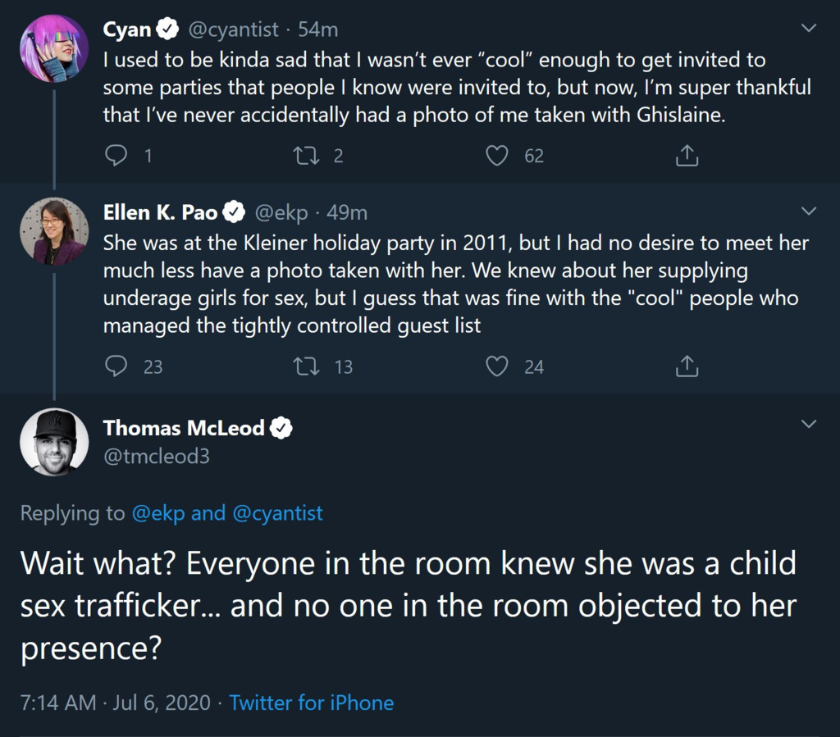Click the @tmcleod3 handle
Viewport: 840px width, 737px height.
click(156, 456)
